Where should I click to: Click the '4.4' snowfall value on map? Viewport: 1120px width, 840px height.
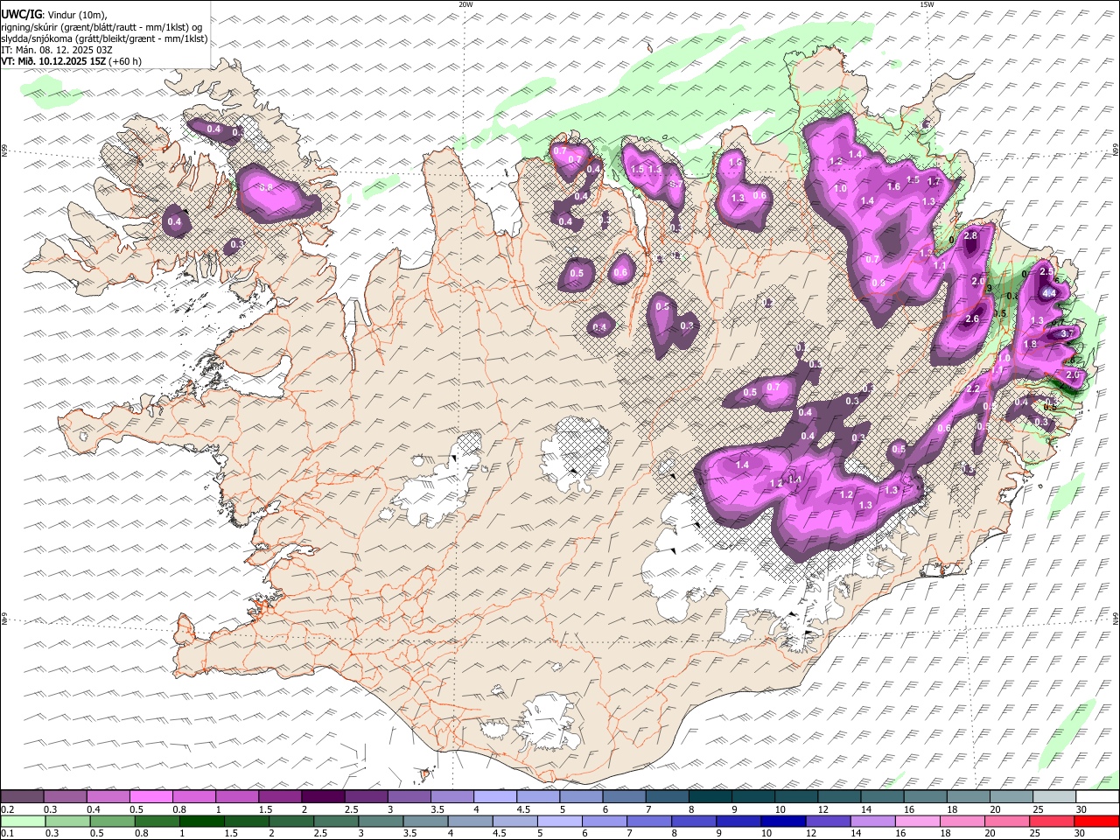1049,293
